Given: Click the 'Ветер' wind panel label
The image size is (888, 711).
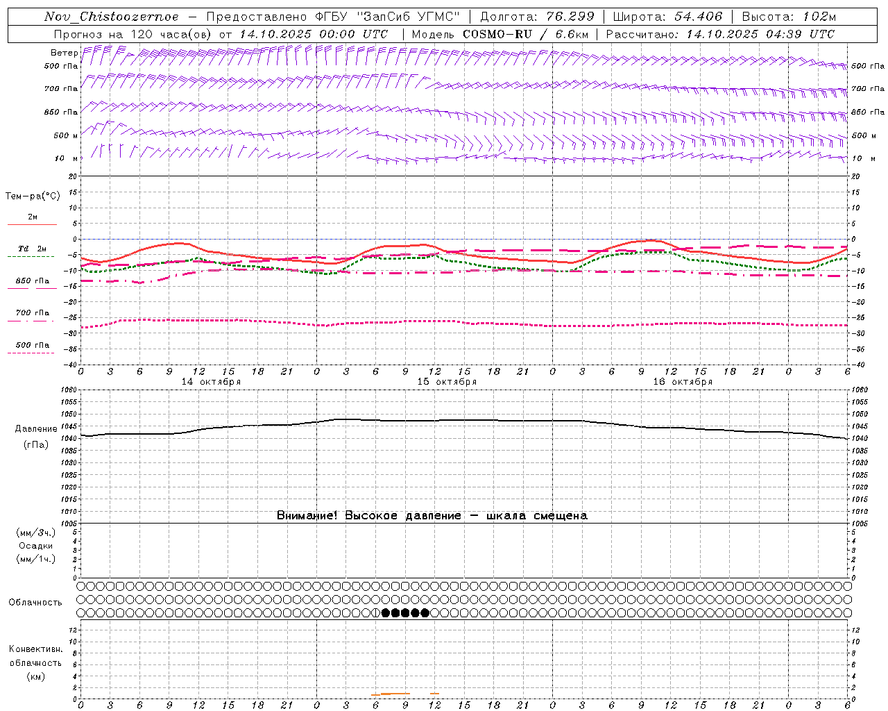Looking at the screenshot, I should click(64, 53).
